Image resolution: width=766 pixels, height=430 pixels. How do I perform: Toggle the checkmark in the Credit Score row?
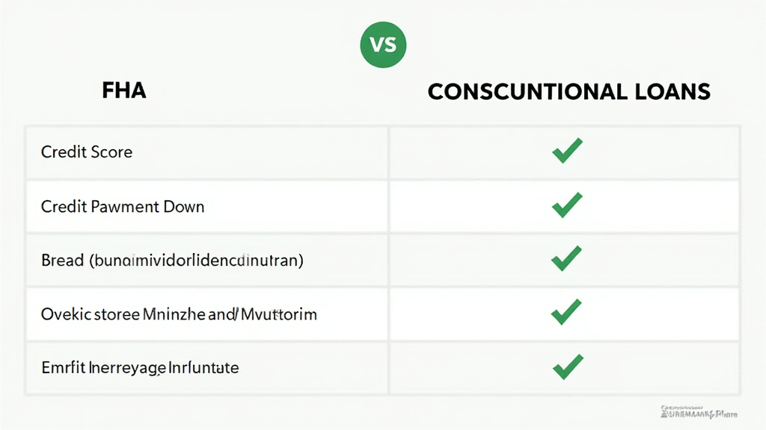point(566,152)
